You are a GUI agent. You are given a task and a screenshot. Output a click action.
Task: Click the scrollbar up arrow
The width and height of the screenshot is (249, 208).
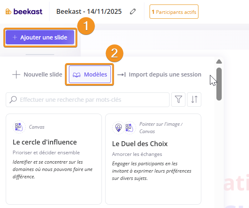[219, 62]
